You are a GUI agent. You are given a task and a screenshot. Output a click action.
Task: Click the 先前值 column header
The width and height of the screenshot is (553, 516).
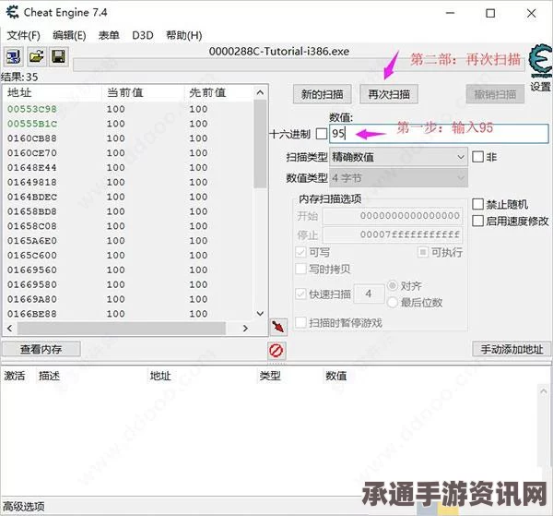point(207,92)
